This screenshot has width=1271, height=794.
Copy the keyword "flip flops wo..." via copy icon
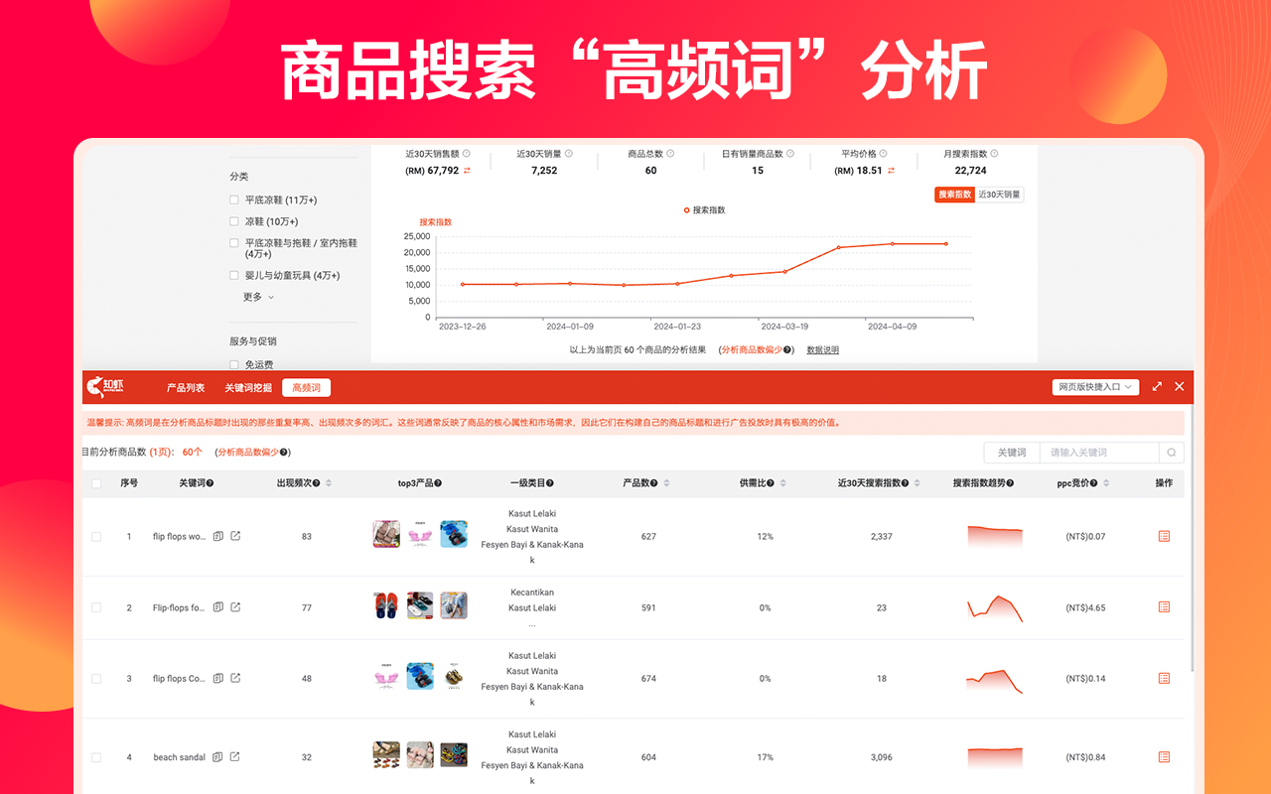(217, 536)
